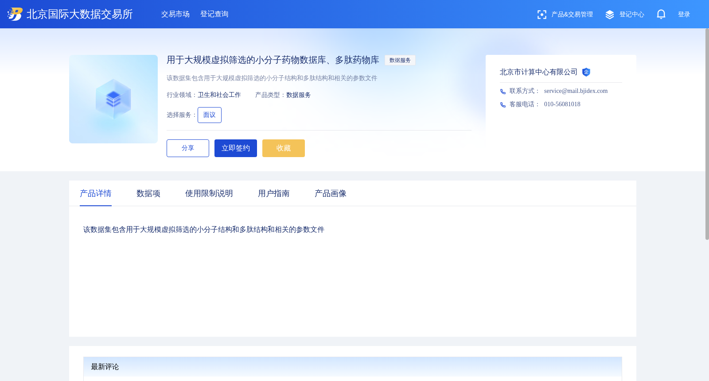Open the 交易市场 menu

pyautogui.click(x=175, y=14)
